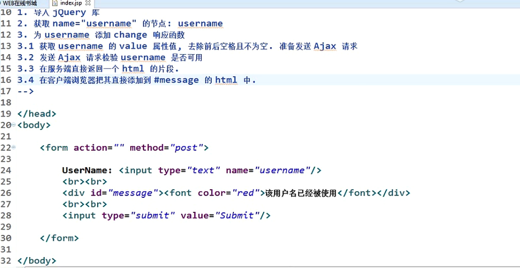Click the 'UserName:' label text
This screenshot has height=268, width=520.
[x=88, y=171]
